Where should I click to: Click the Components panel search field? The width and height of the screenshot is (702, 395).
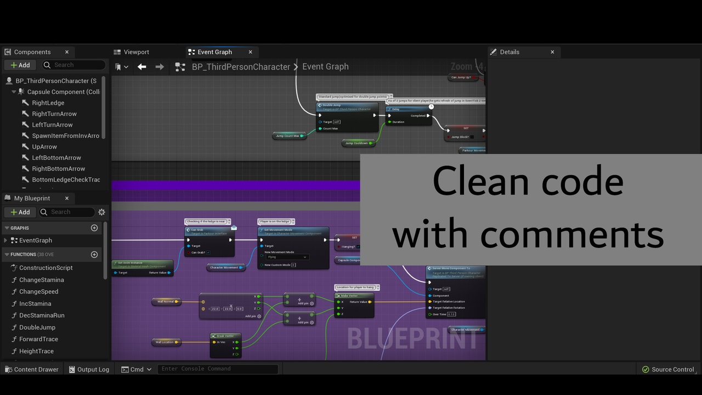coord(73,65)
